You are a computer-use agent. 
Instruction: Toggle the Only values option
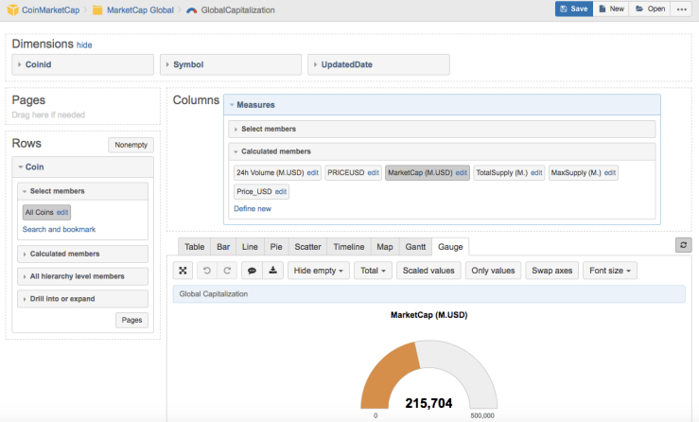(493, 271)
